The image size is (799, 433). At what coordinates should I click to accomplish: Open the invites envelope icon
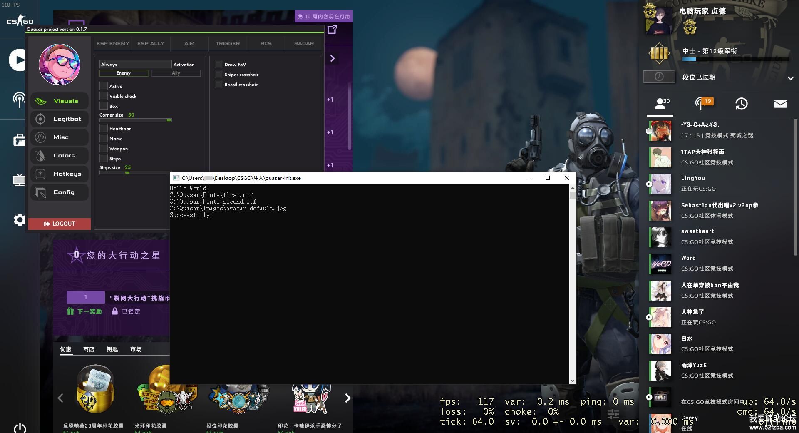coord(780,104)
